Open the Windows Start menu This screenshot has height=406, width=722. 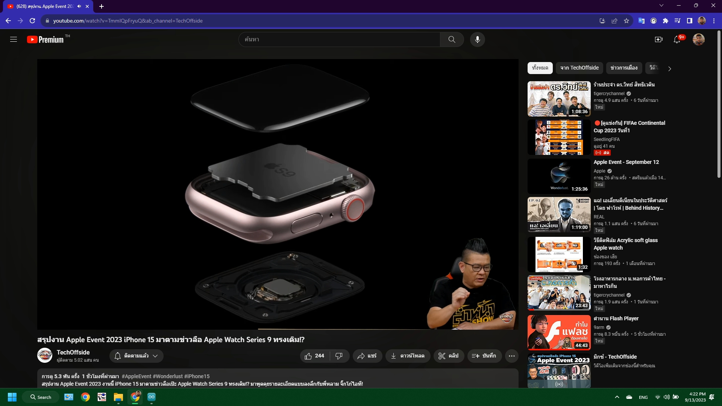pos(12,397)
